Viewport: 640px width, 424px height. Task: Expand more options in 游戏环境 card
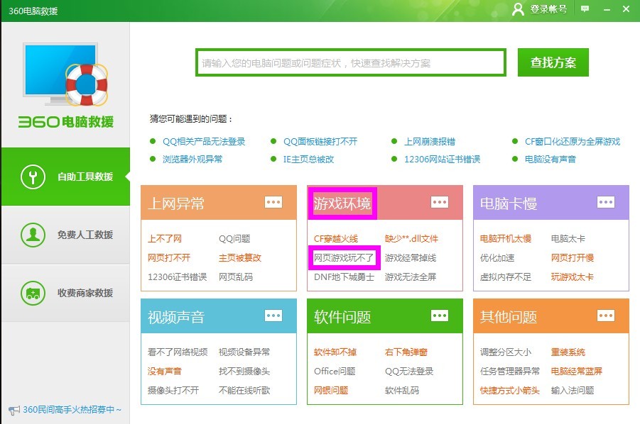(440, 202)
